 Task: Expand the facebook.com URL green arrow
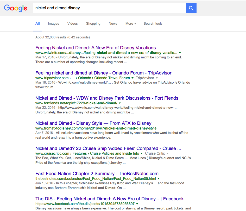tap(137, 204)
